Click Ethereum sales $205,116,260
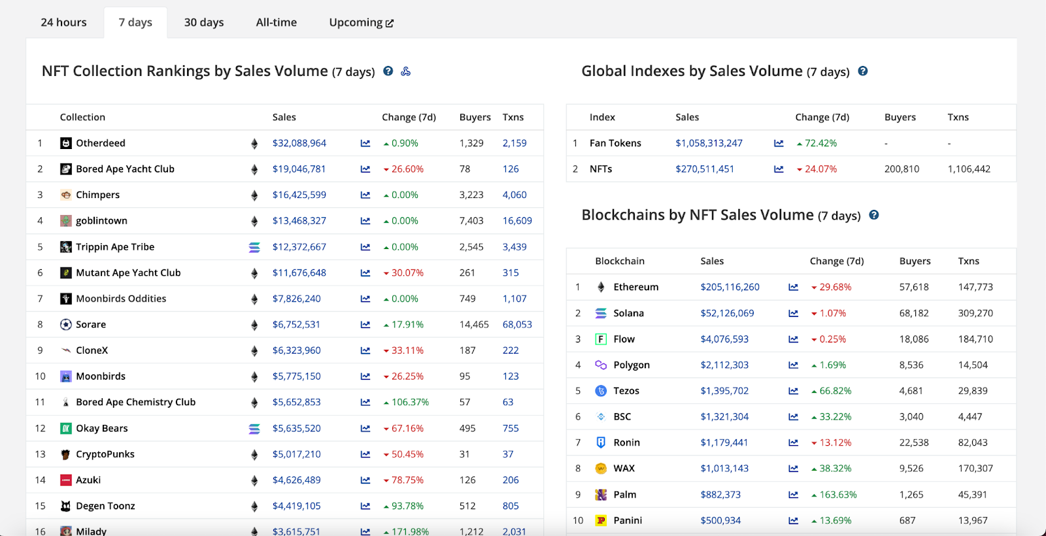This screenshot has height=536, width=1046. pos(730,287)
